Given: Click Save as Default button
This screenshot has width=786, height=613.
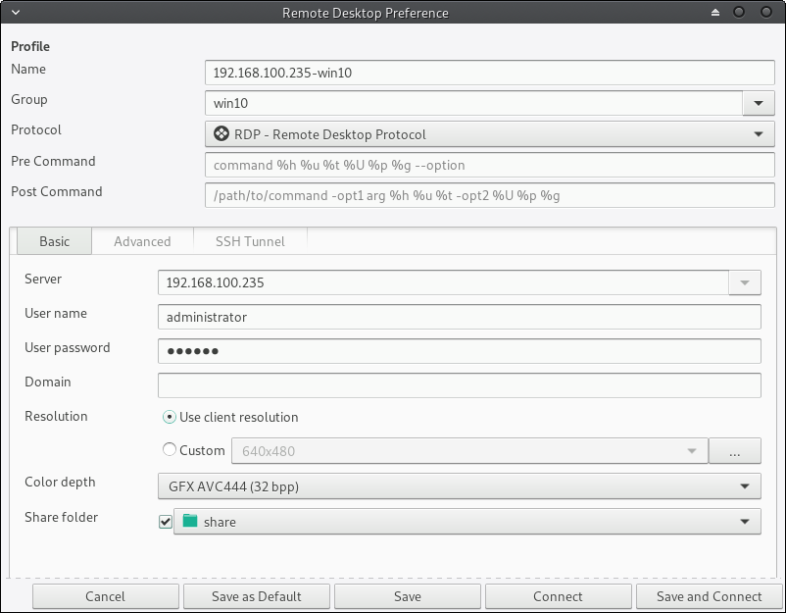Looking at the screenshot, I should [256, 596].
